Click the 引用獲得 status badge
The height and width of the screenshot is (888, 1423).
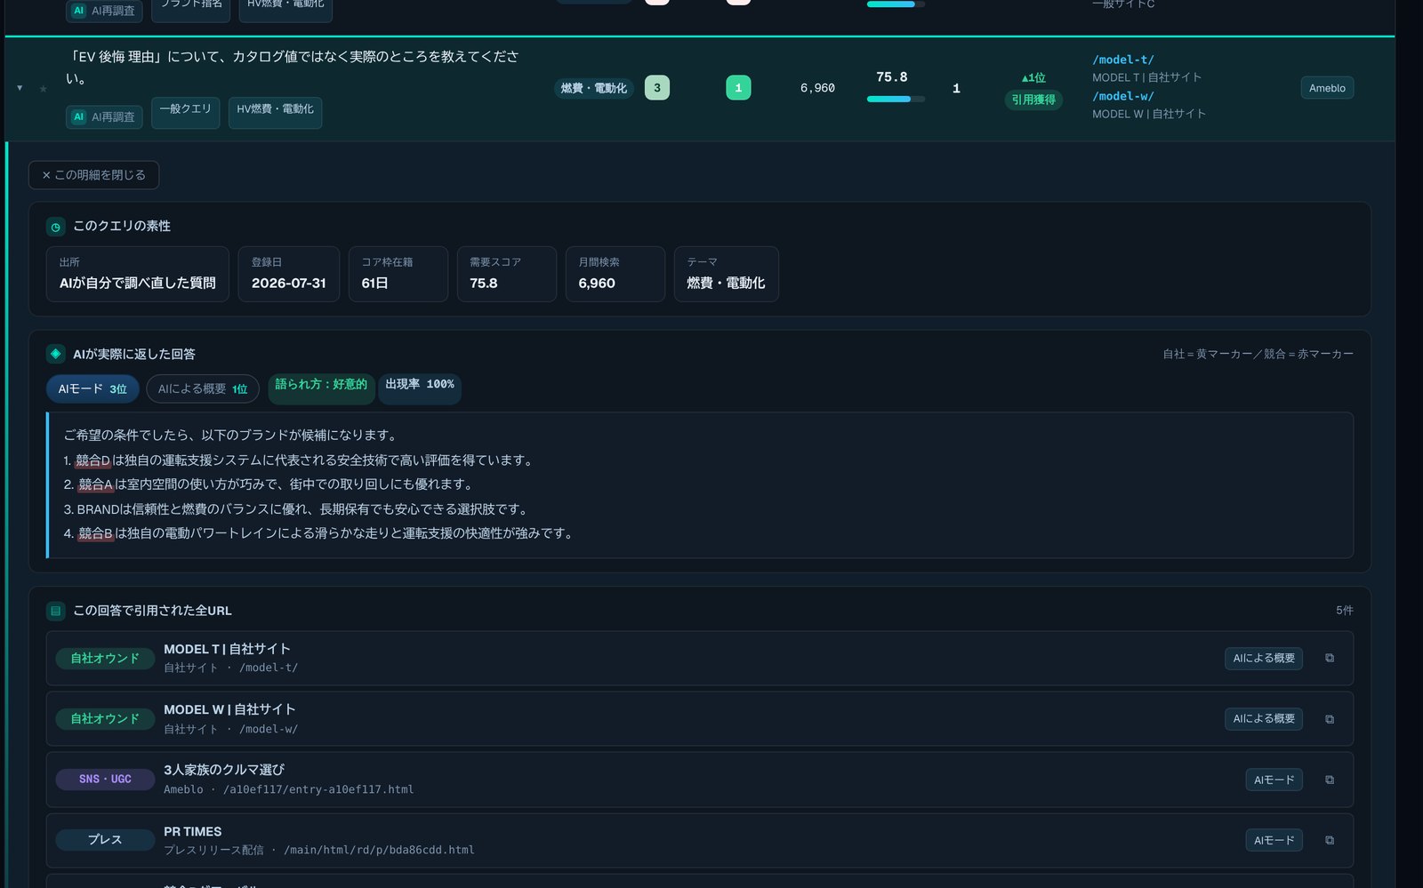pyautogui.click(x=1033, y=100)
